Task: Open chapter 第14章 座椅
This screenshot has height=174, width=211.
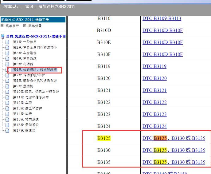Action: pyautogui.click(x=22, y=114)
